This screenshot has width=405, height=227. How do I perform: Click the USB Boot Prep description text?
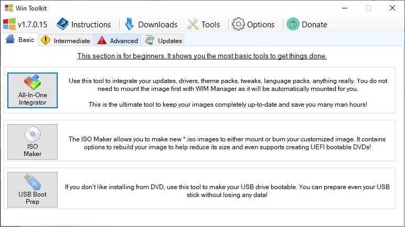coord(227,191)
